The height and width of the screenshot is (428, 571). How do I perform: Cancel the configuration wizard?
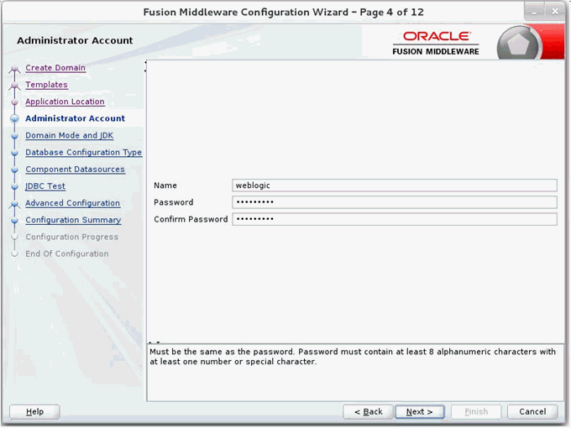click(532, 411)
